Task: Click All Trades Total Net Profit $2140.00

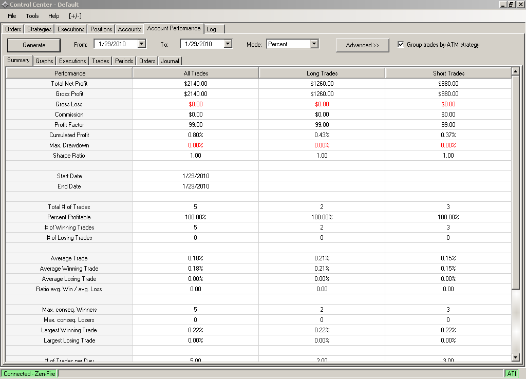Action: point(196,84)
